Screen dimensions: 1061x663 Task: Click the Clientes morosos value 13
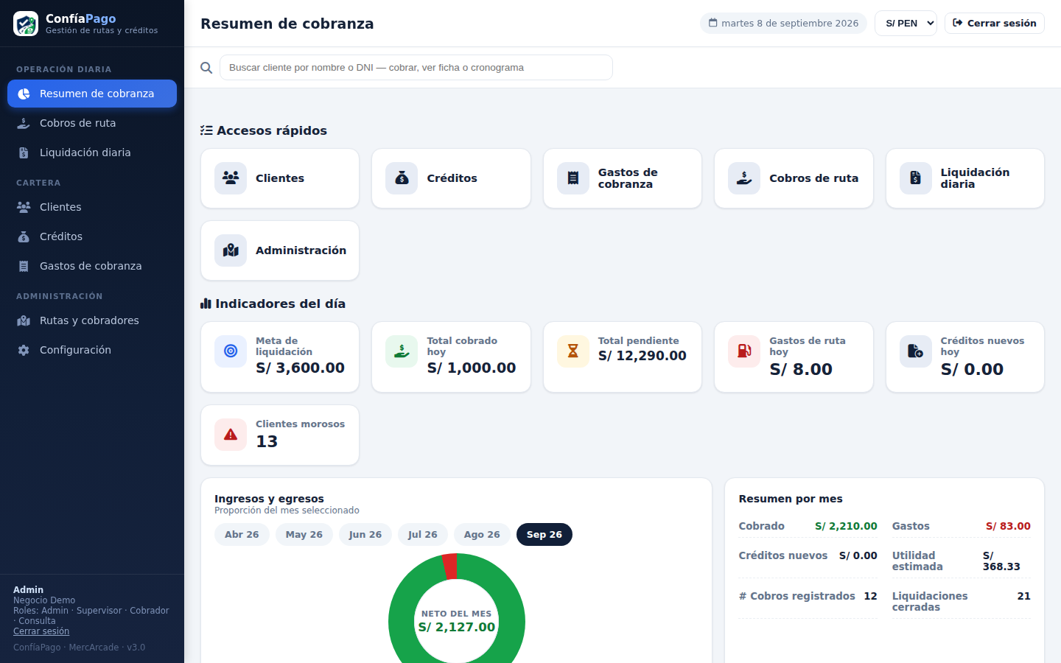(x=267, y=441)
